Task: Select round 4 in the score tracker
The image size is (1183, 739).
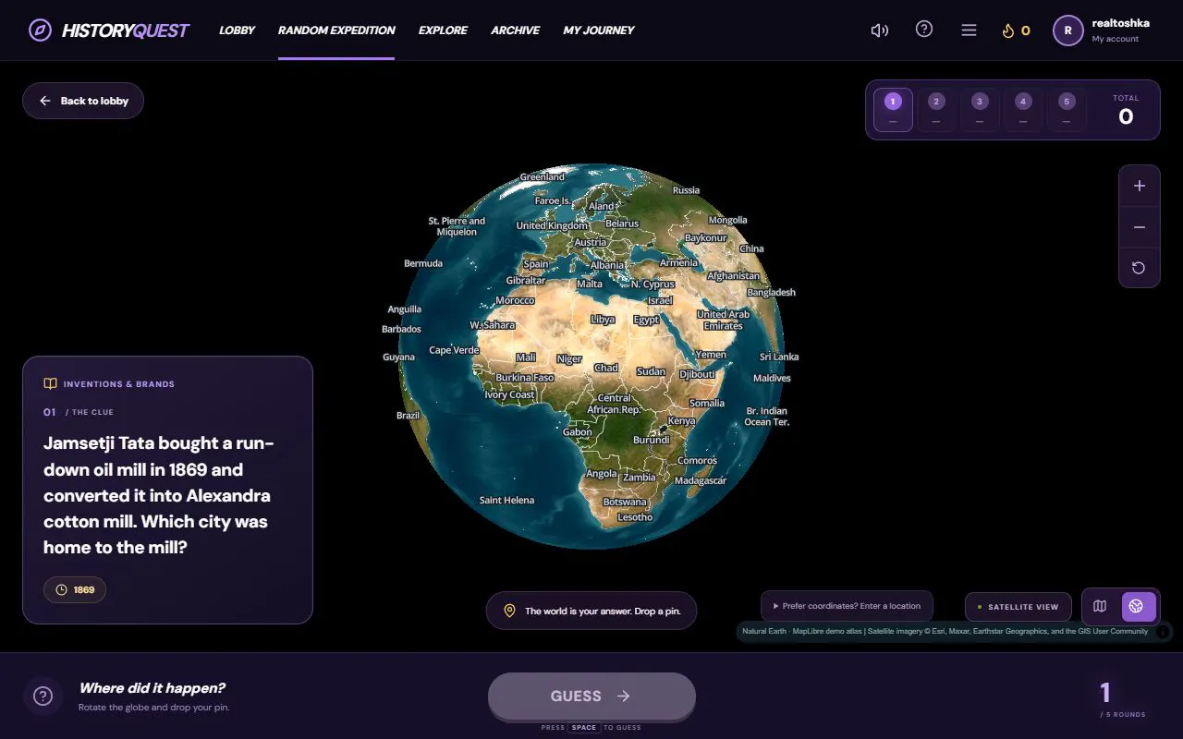Action: click(x=1023, y=110)
